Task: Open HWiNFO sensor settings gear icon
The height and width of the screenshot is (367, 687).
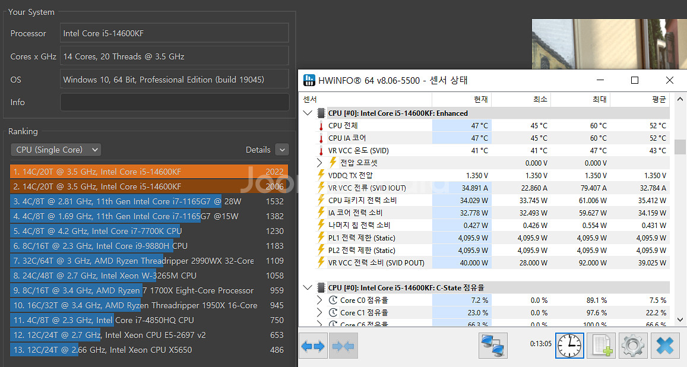Action: point(633,346)
